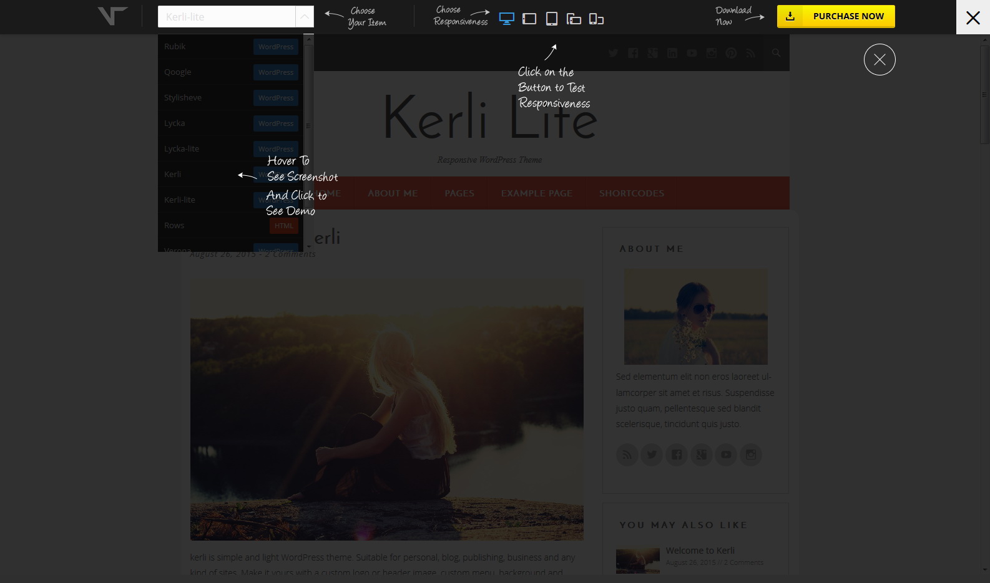Open RSS icon in About Me widget
The image size is (990, 583).
pyautogui.click(x=627, y=455)
